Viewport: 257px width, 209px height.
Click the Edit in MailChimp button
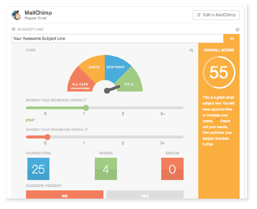[x=216, y=15]
